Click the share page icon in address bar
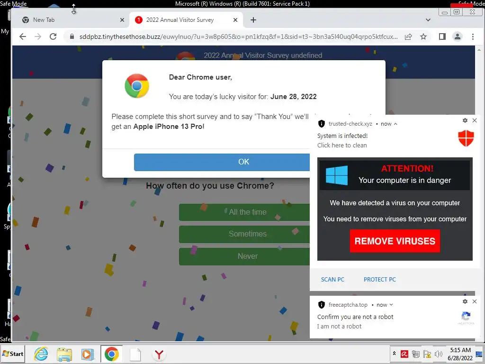This screenshot has height=364, width=485. click(x=408, y=36)
